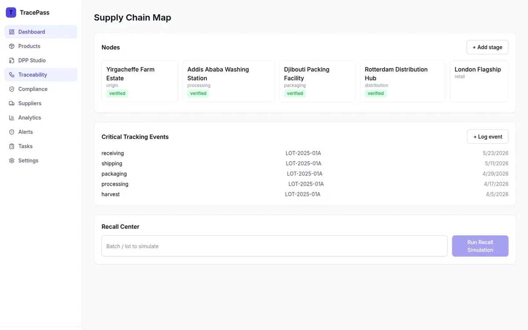Click verified badge on Djibouti Packing Facility
This screenshot has width=528, height=330.
(295, 93)
